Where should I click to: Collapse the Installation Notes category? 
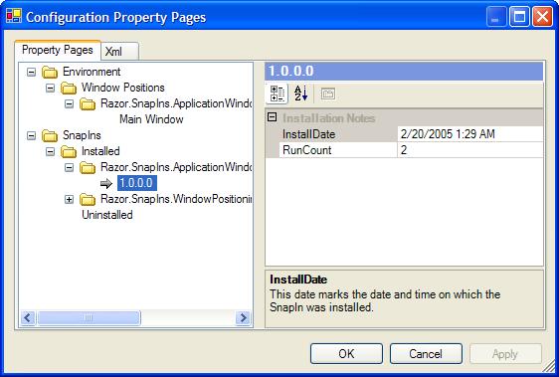tap(272, 117)
